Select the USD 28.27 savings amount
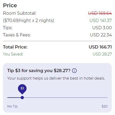Image resolution: width=115 pixels, height=115 pixels. [x=102, y=54]
